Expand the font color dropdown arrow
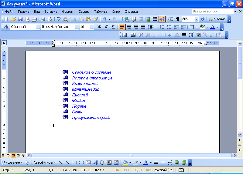Image resolution: width=243 pixels, height=174 pixels. click(217, 27)
